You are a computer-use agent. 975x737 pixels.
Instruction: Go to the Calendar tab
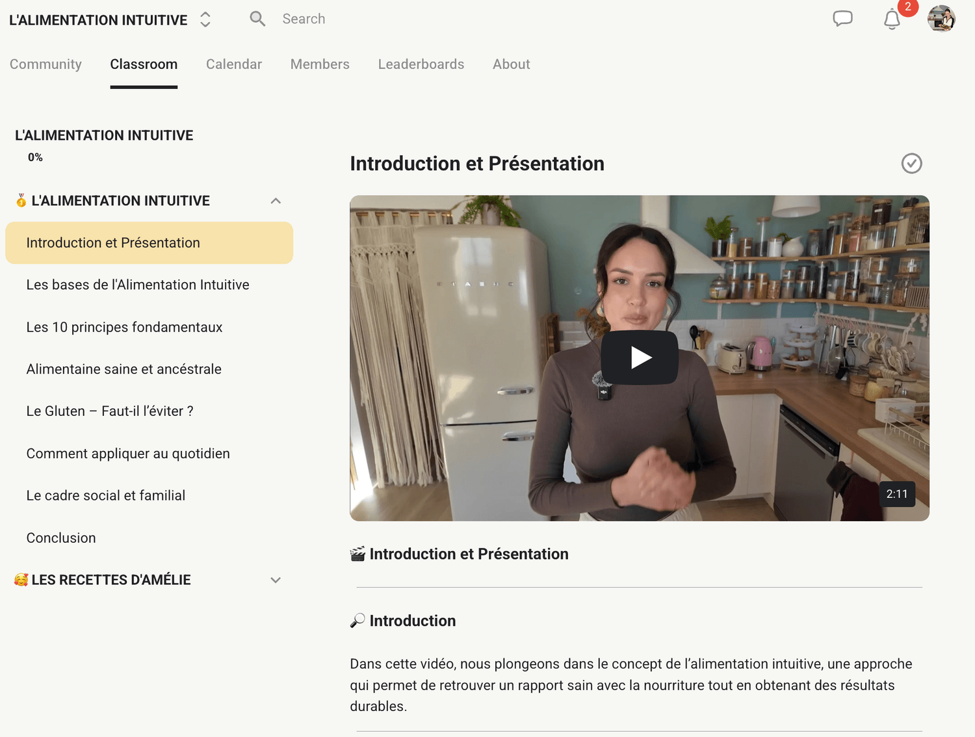[x=234, y=64]
